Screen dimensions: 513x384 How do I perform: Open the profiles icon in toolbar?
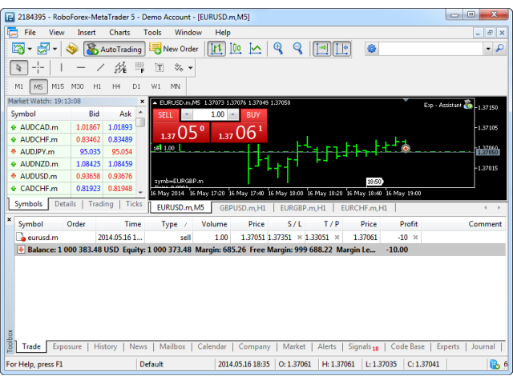[x=43, y=49]
